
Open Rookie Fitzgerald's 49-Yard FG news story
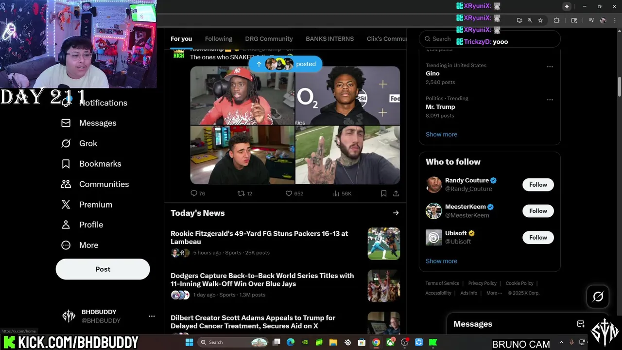point(285,243)
